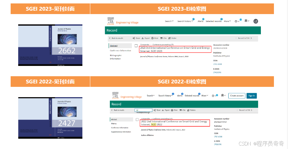Open Alerts in SGEI 2022 header
Viewport: 288px width, 149px height.
point(180,95)
